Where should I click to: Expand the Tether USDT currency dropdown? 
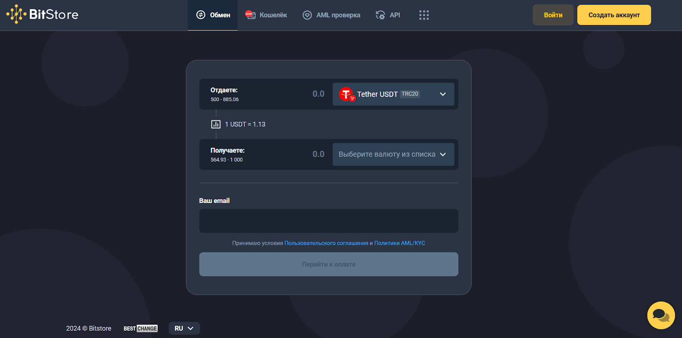(x=442, y=94)
